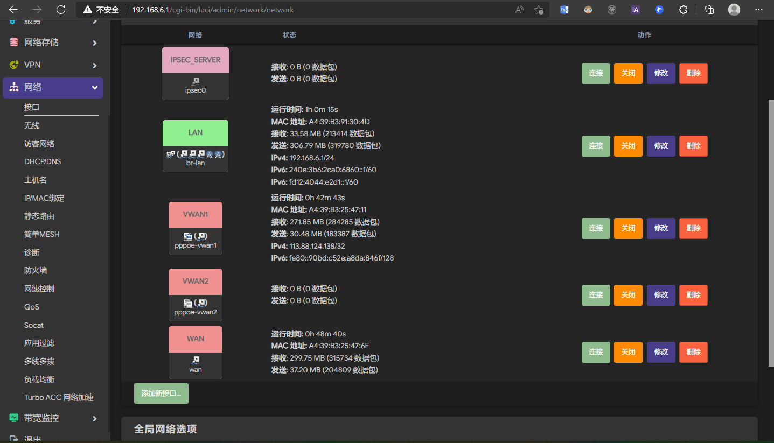This screenshot has width=774, height=443.
Task: Expand the VPN submenu chevron
Action: click(95, 65)
